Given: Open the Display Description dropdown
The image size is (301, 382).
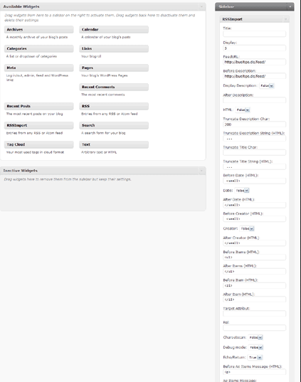Looking at the screenshot, I should (267, 86).
